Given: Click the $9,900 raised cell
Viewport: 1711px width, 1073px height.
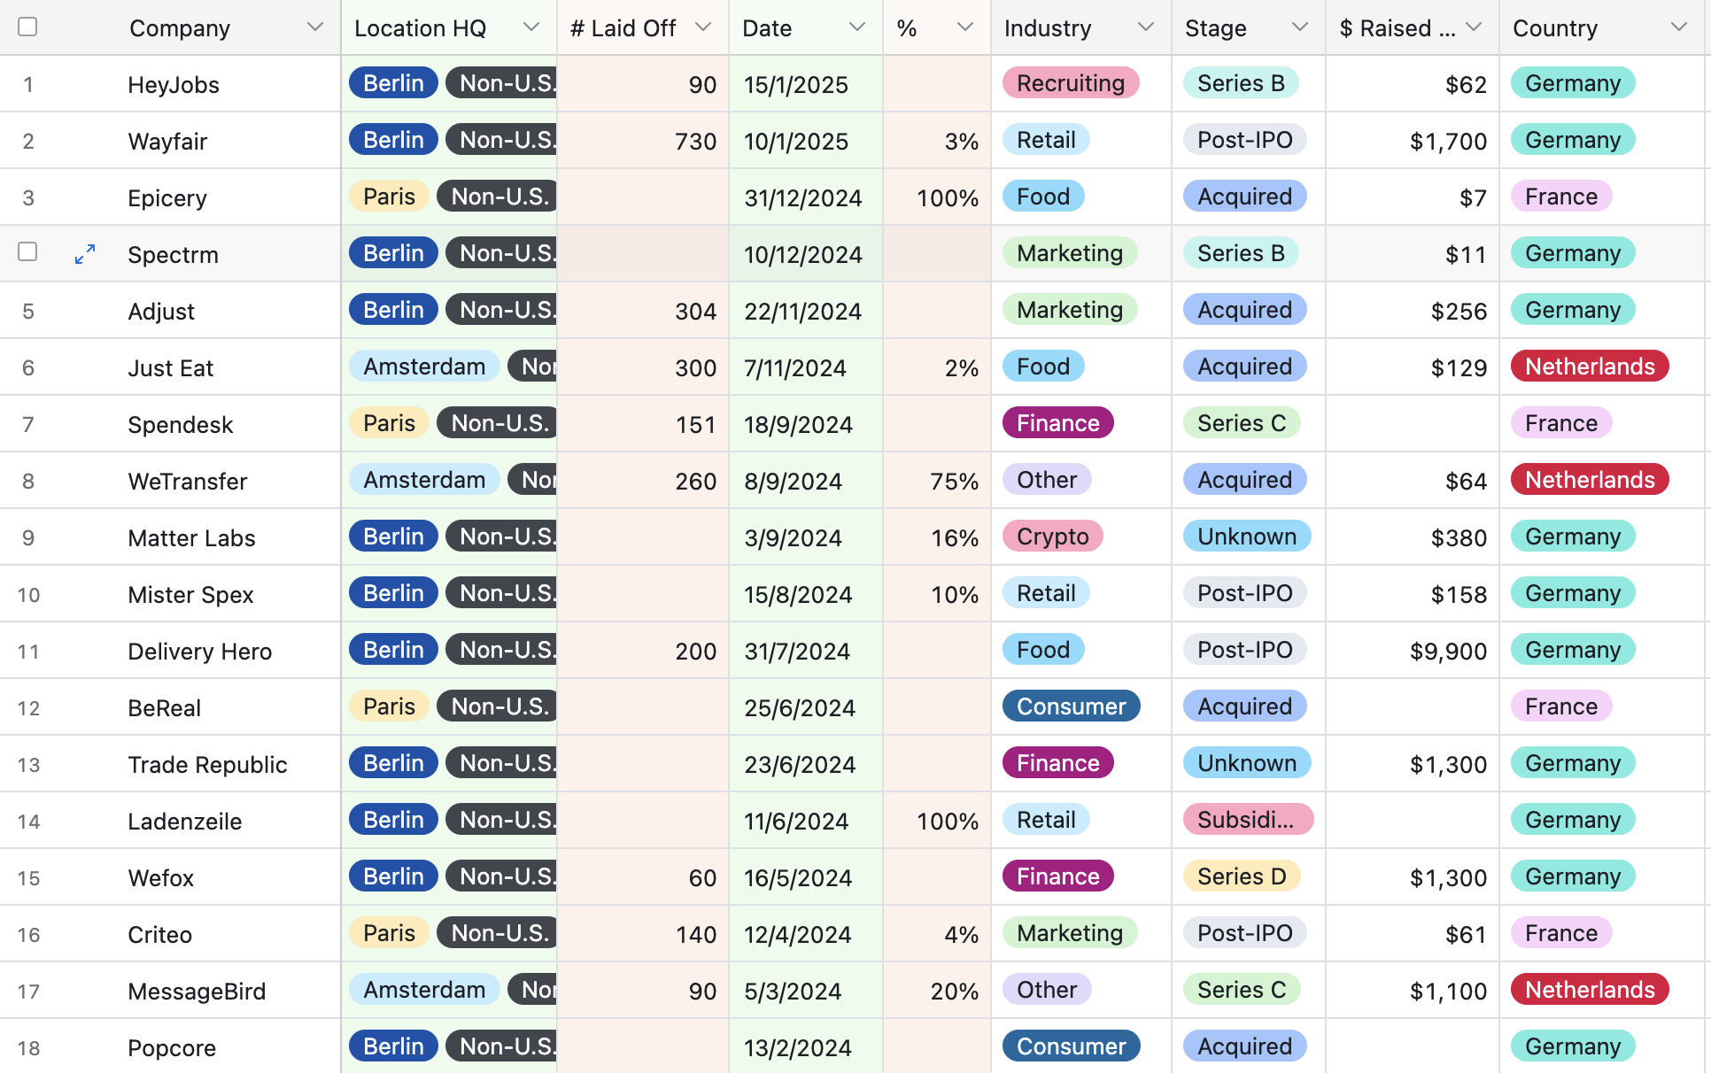Looking at the screenshot, I should click(1413, 651).
